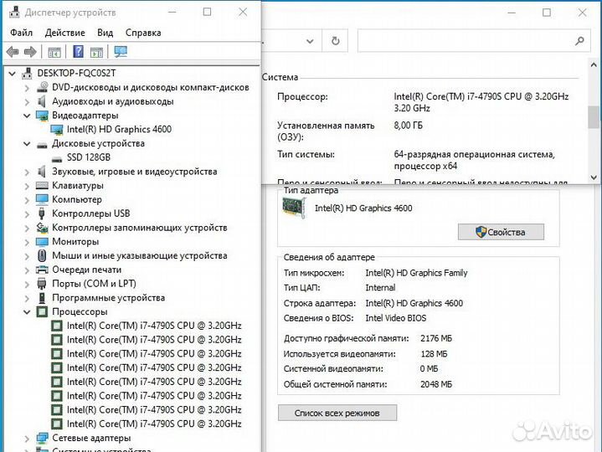Click the Device Manager title bar app icon
Viewport: 602px width, 452px height.
click(x=14, y=13)
